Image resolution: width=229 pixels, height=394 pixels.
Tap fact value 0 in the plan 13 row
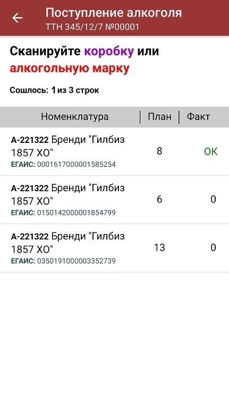tap(213, 247)
